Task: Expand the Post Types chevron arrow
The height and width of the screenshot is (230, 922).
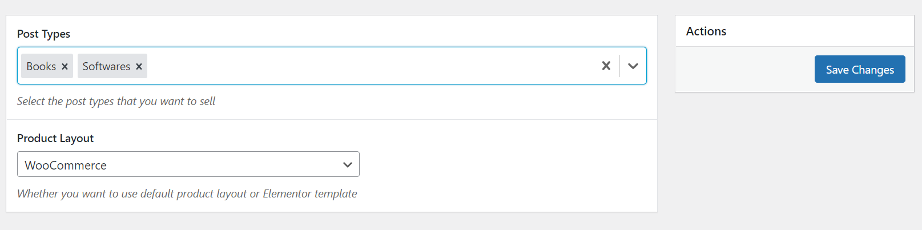Action: point(633,66)
